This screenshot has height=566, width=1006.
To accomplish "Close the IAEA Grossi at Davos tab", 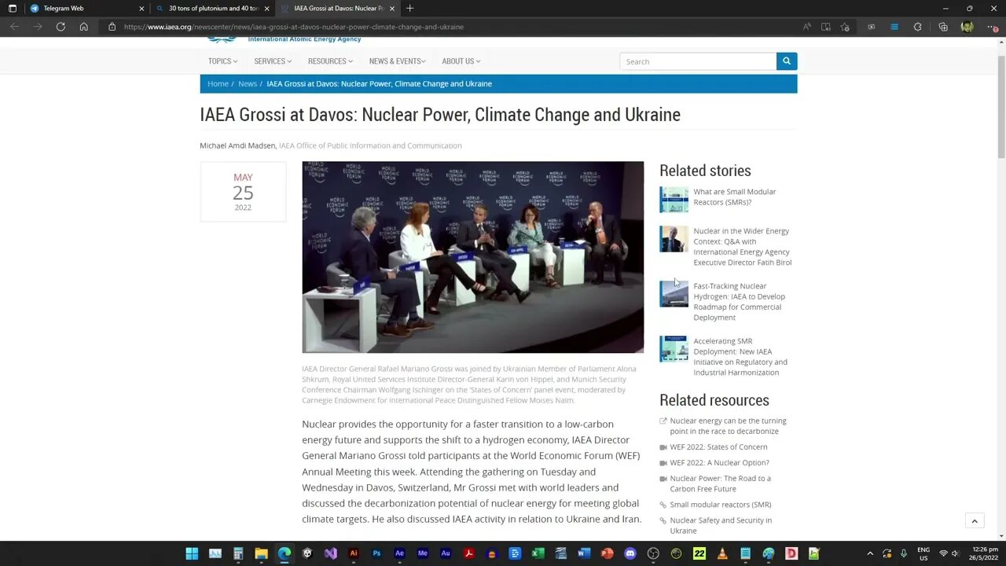I will point(391,9).
